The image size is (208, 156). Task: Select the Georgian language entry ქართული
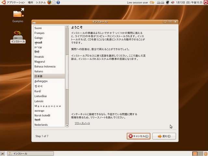tap(49, 81)
